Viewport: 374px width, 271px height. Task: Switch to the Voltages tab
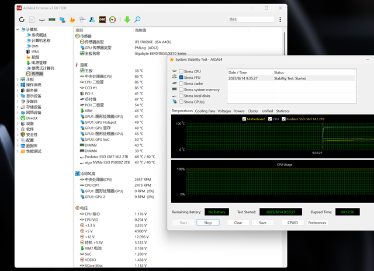point(224,111)
